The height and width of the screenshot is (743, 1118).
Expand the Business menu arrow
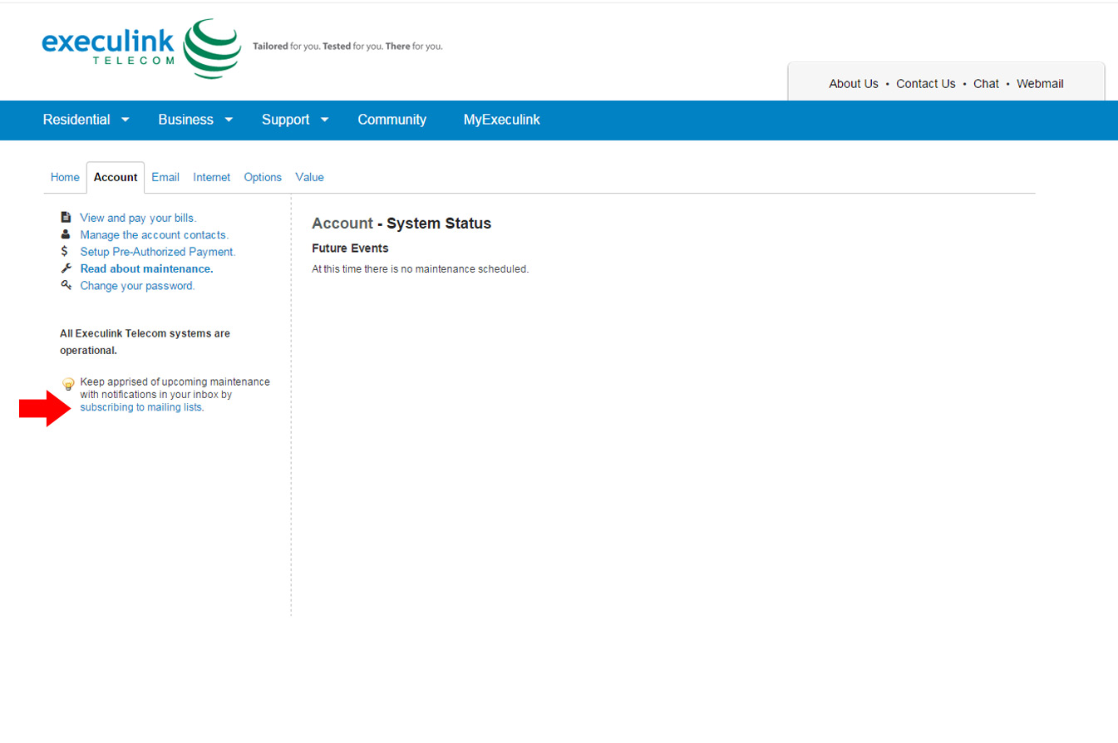tap(229, 120)
